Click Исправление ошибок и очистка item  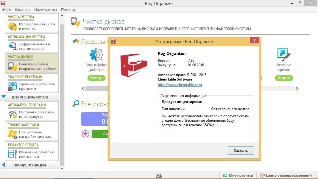tap(37, 27)
